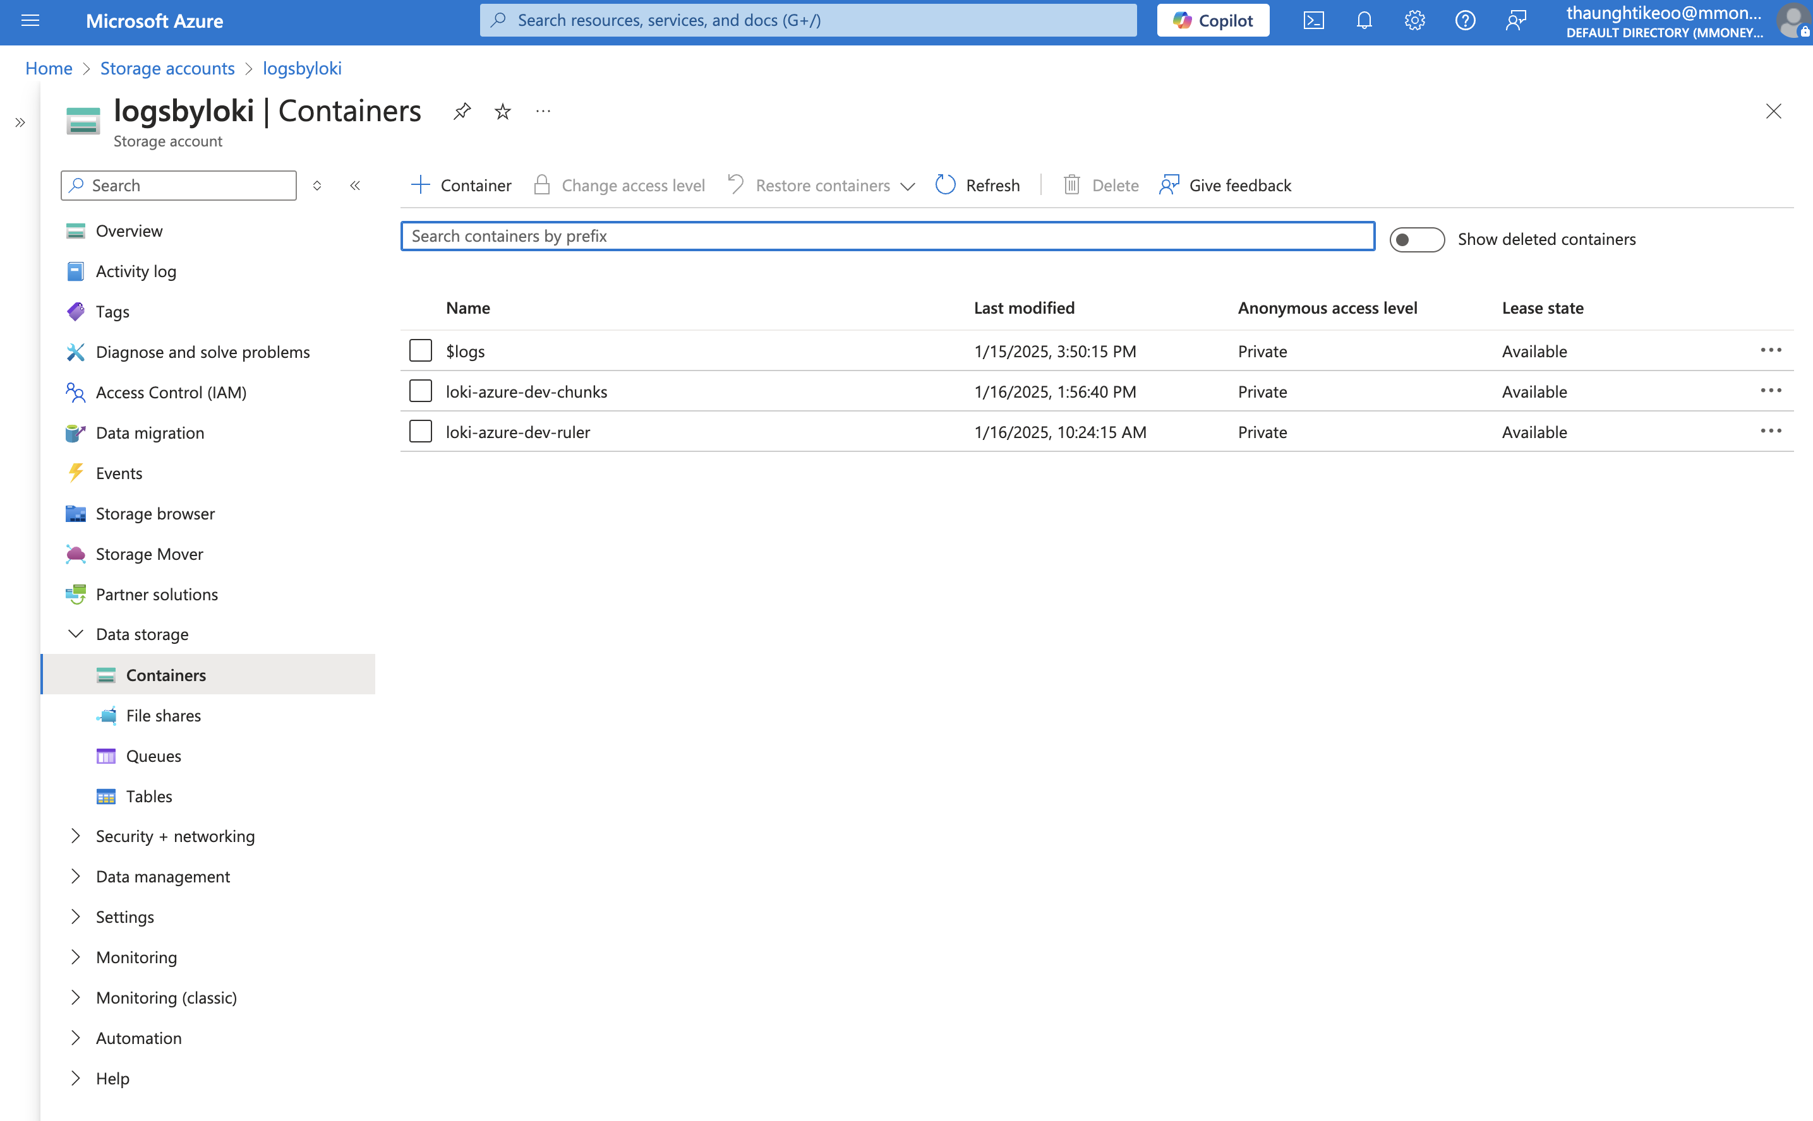
Task: Open portal settings gear icon
Action: point(1414,21)
